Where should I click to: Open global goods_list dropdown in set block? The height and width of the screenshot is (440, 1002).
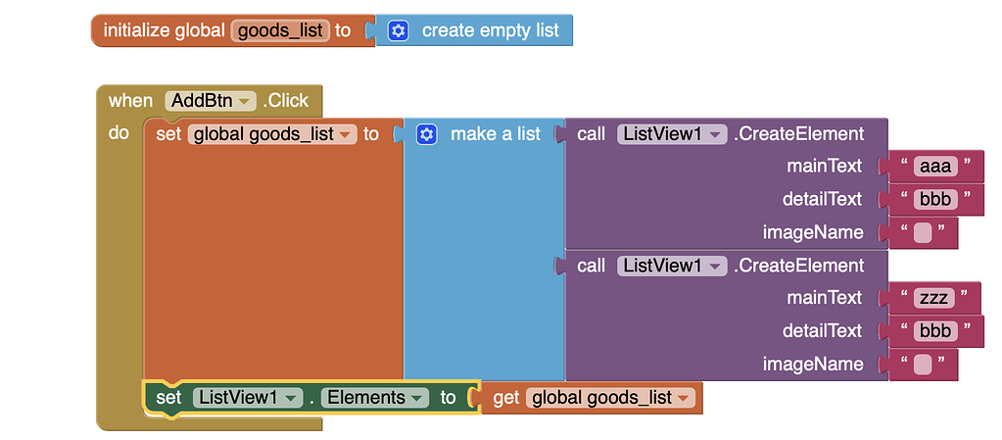pyautogui.click(x=272, y=134)
